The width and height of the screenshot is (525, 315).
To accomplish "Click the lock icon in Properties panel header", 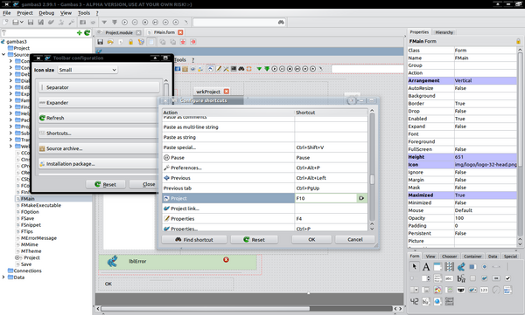I will (518, 41).
